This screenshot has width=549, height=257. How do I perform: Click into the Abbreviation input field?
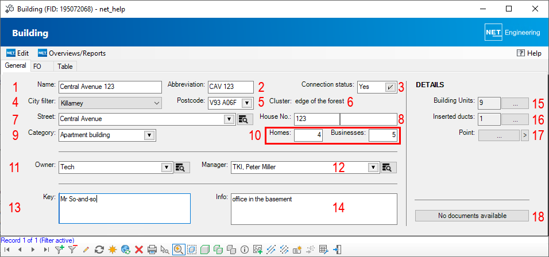[x=230, y=87]
